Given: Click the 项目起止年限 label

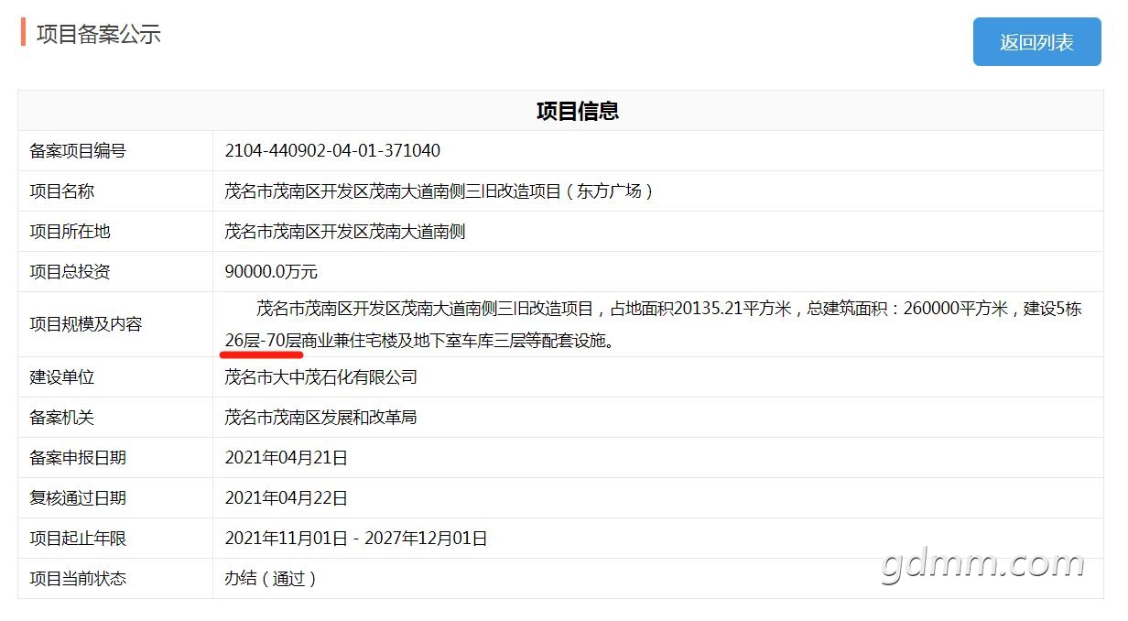Looking at the screenshot, I should click(x=78, y=539).
